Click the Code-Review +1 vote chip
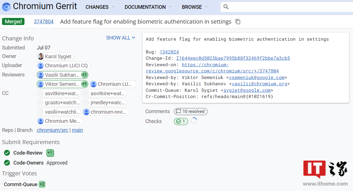 click(50, 153)
